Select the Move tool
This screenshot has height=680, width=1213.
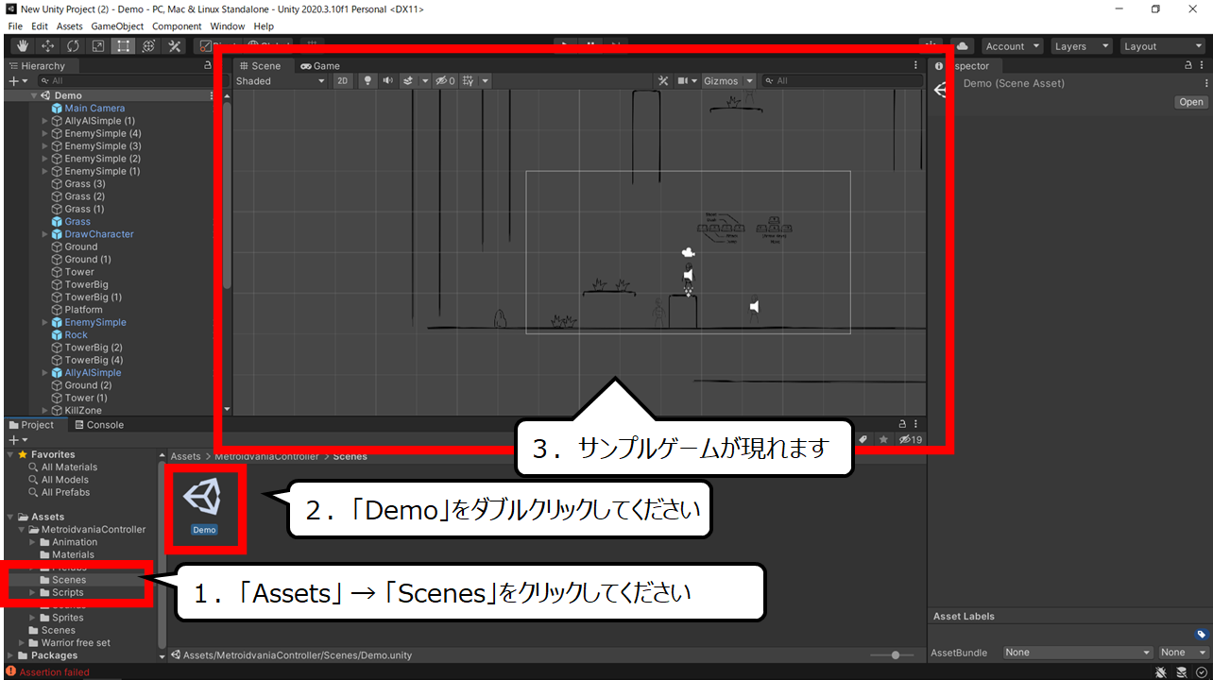pos(48,46)
